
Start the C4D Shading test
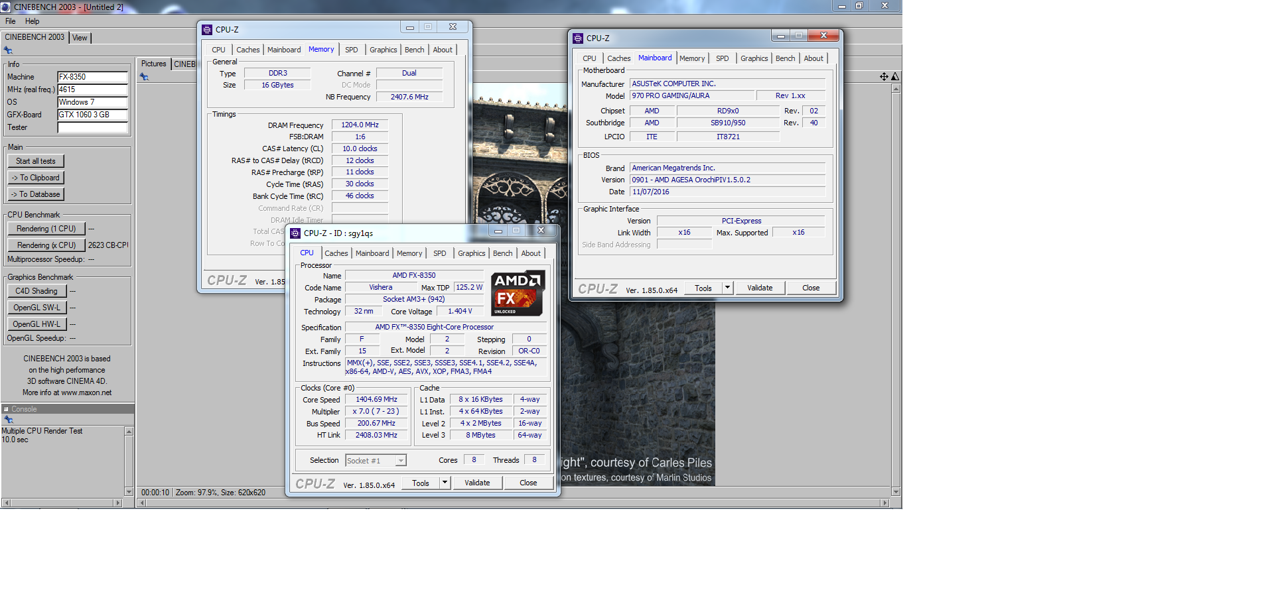point(36,291)
